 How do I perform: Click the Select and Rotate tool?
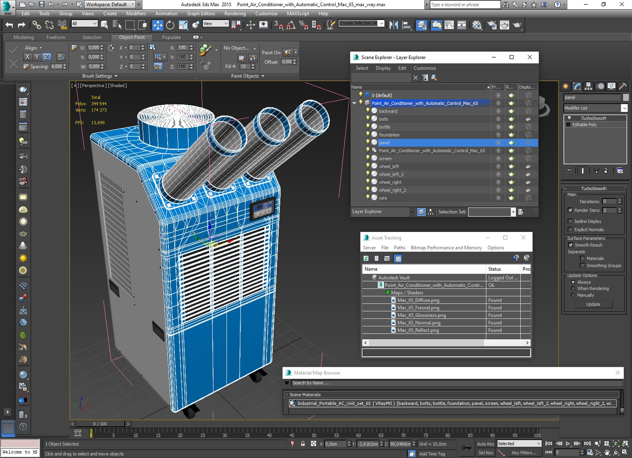[x=170, y=25]
